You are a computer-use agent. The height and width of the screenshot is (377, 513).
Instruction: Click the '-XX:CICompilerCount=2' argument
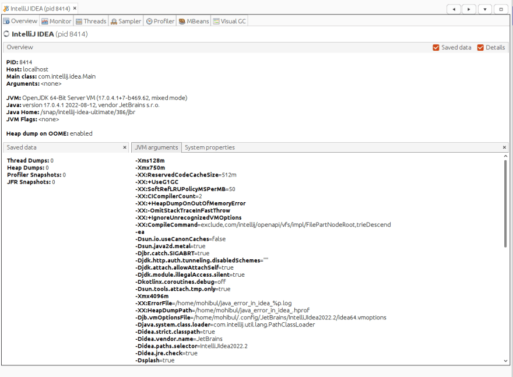[x=168, y=196]
